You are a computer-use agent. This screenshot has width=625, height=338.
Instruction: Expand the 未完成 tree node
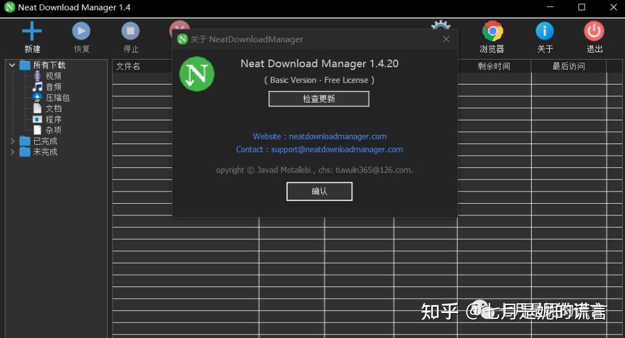(12, 152)
